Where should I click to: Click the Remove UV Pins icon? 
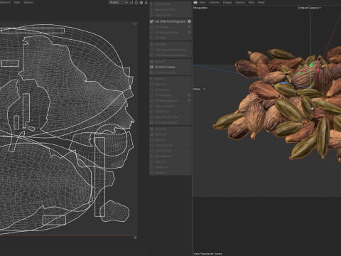coord(152,10)
